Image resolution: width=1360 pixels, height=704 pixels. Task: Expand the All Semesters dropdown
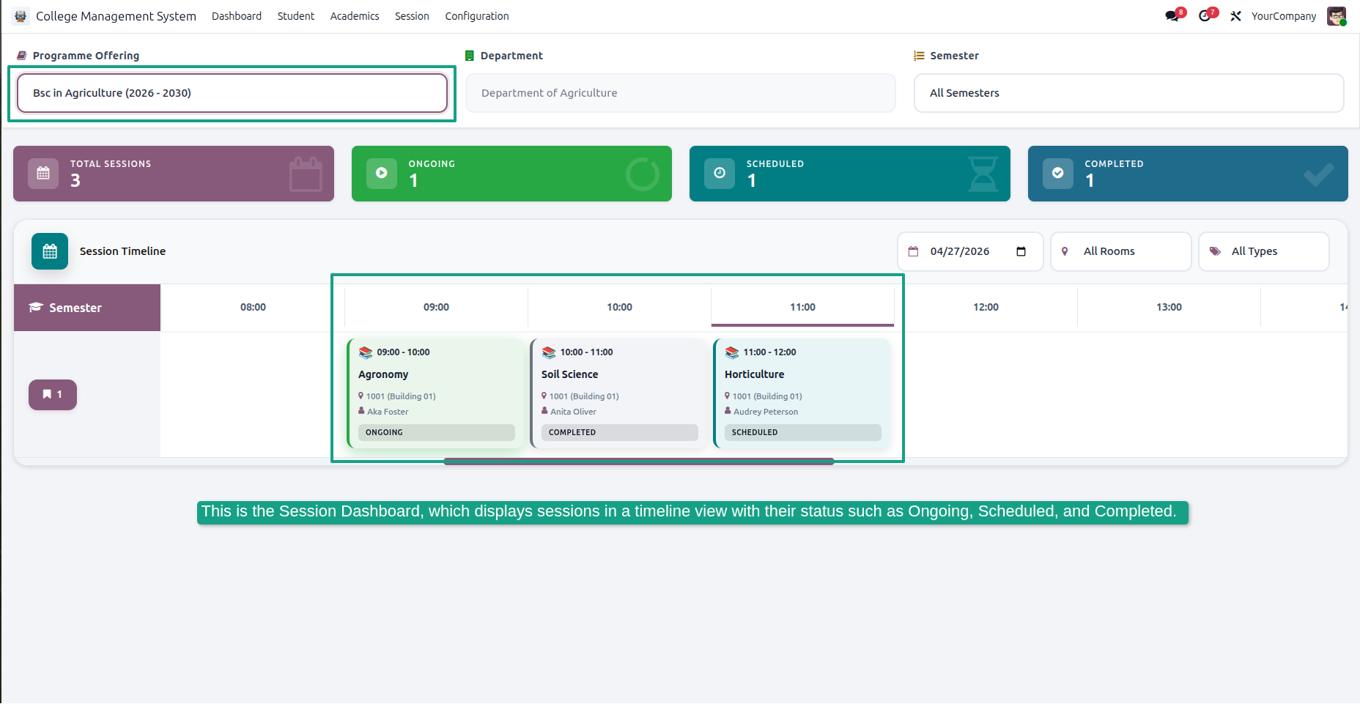pos(1128,93)
